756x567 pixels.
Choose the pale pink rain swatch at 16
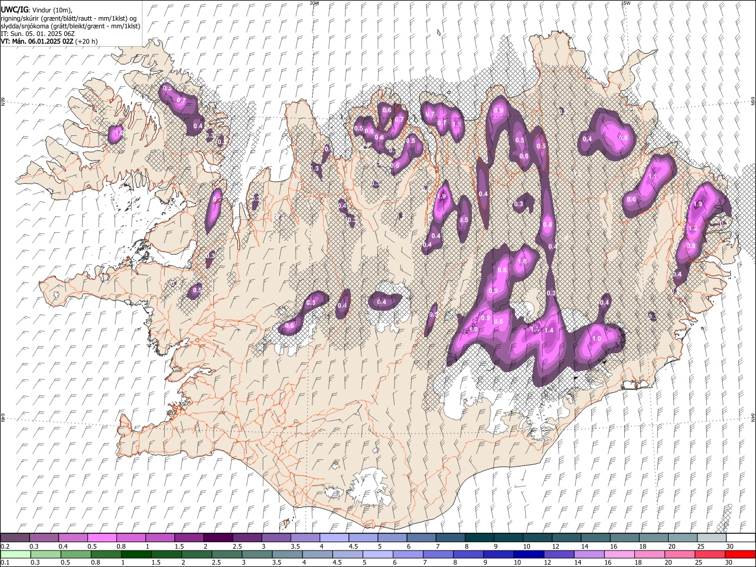pyautogui.click(x=619, y=555)
